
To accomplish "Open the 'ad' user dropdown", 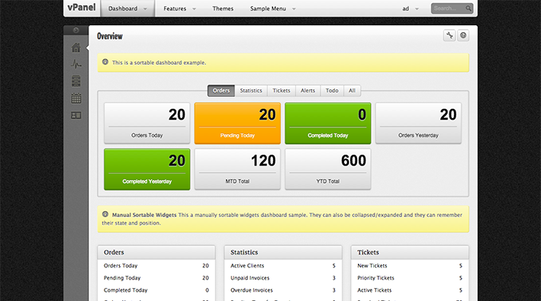I will (x=411, y=8).
